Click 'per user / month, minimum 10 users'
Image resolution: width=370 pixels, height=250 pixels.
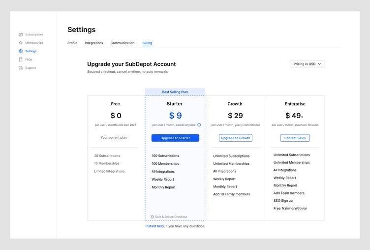[295, 125]
